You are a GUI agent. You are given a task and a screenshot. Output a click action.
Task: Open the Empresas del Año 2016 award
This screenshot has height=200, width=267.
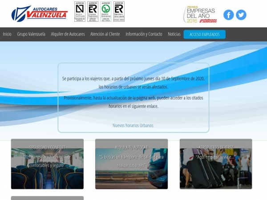point(200,15)
